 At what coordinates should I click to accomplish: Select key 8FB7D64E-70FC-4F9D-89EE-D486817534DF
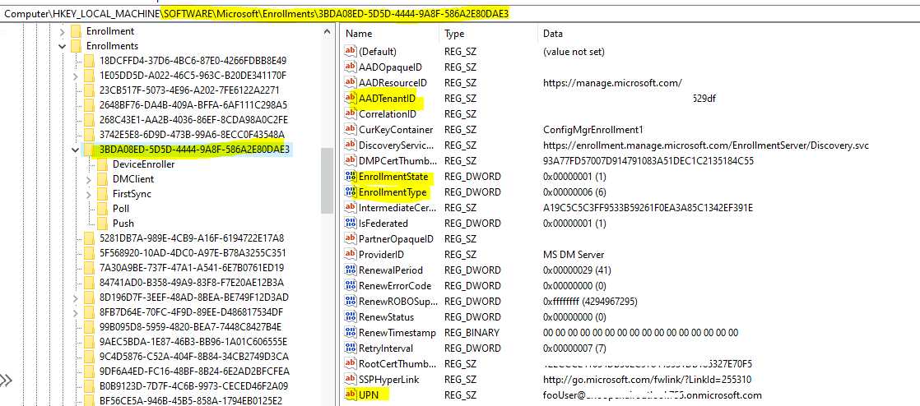(191, 311)
